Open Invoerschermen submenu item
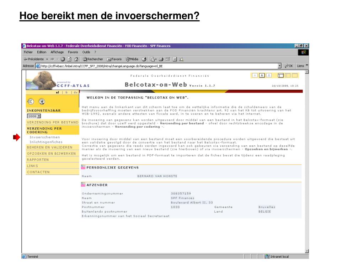 tap(45, 137)
